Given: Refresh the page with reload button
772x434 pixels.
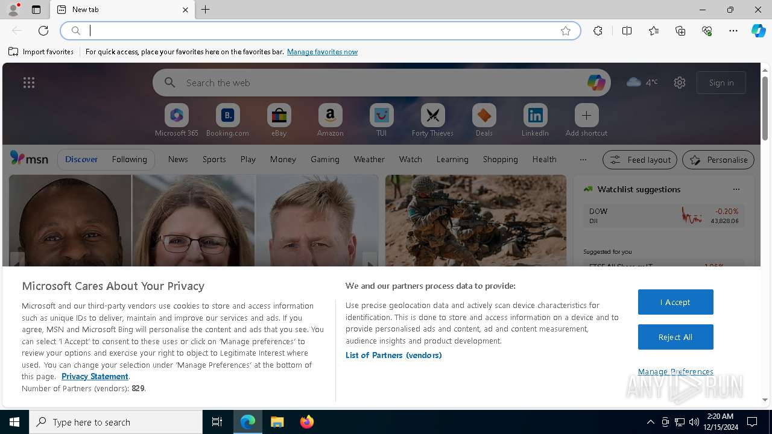Looking at the screenshot, I should [43, 31].
